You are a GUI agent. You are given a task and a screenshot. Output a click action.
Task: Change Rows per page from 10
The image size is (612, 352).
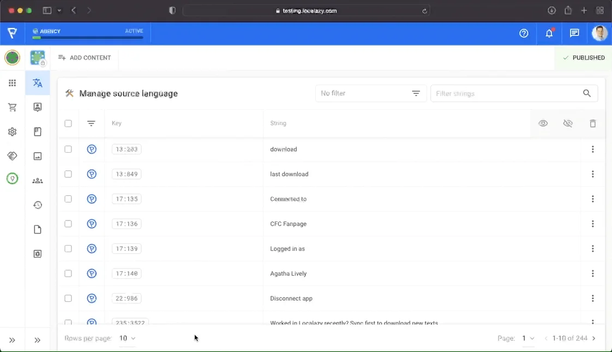(127, 338)
